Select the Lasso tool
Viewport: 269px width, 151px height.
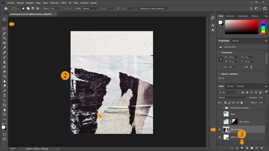pos(4,29)
